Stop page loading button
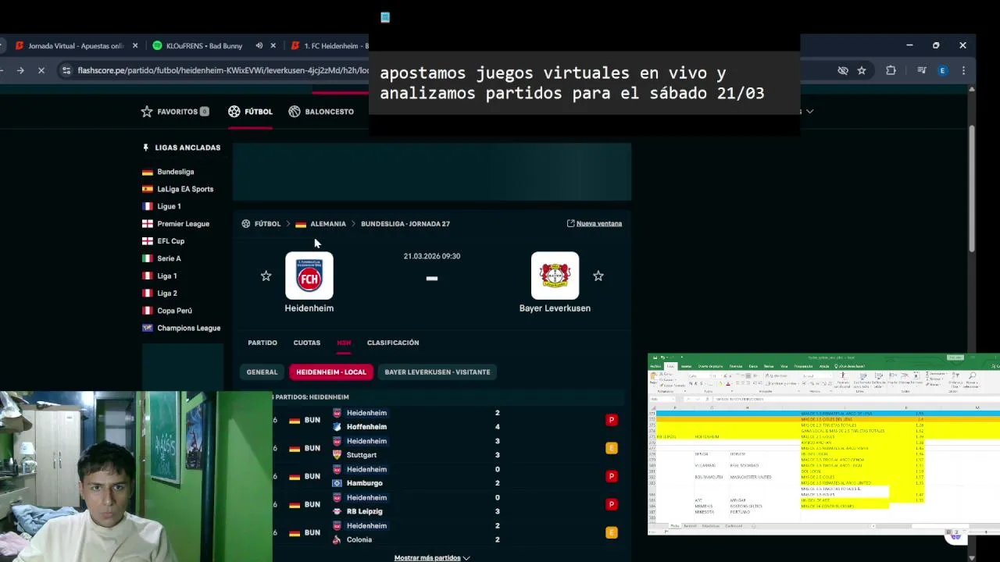 pyautogui.click(x=41, y=71)
